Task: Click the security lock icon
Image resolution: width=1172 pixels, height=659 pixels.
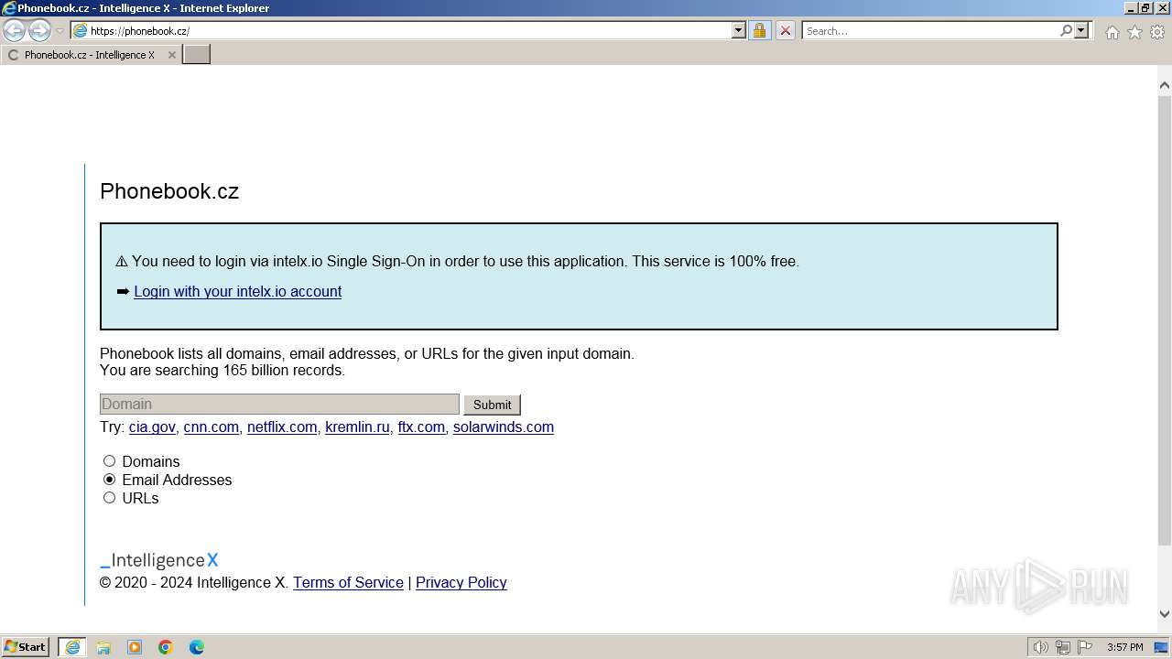Action: [759, 30]
